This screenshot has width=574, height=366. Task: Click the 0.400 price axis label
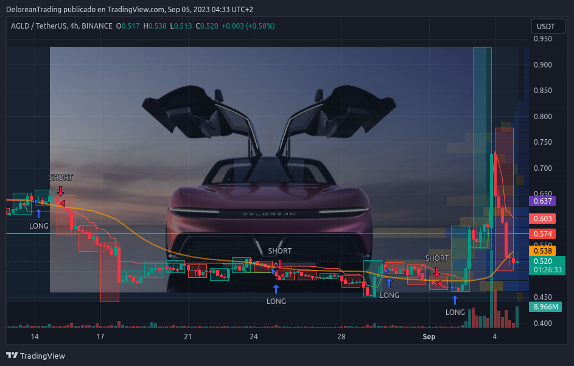tap(542, 323)
